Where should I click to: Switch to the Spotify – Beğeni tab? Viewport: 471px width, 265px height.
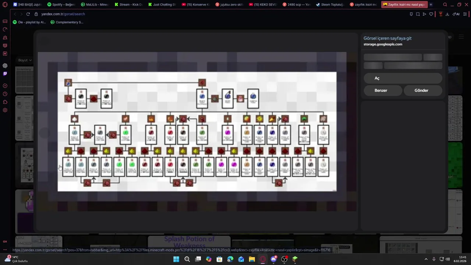click(61, 4)
